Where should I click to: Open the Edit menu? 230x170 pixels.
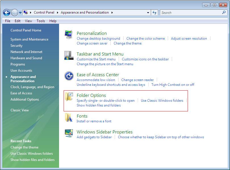tap(18, 21)
